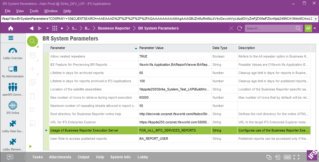
Task: Open Lobby Elements shortcut
Action: tap(13, 144)
